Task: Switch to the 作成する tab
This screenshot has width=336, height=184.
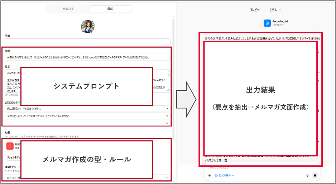Action: click(68, 9)
